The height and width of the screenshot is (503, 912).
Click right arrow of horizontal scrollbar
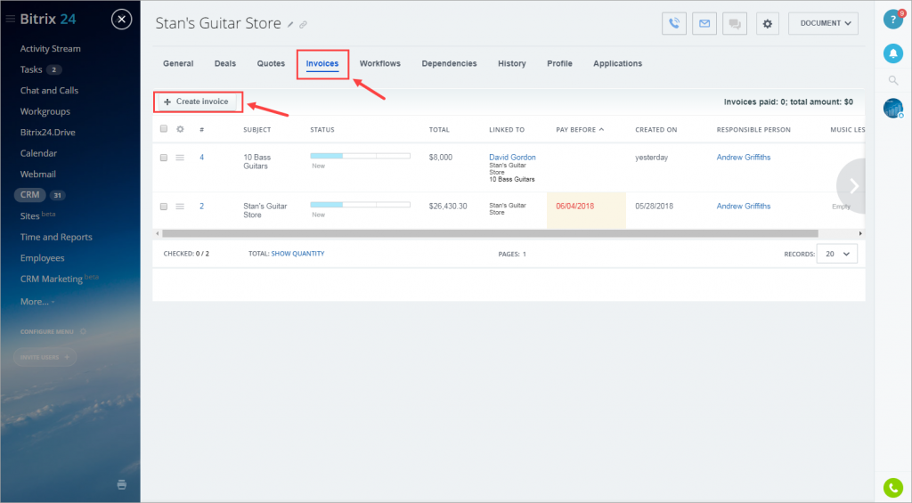[x=860, y=233]
